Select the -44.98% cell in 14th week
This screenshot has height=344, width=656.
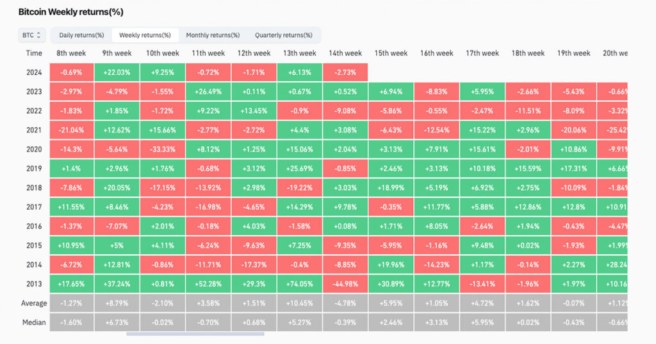345,284
